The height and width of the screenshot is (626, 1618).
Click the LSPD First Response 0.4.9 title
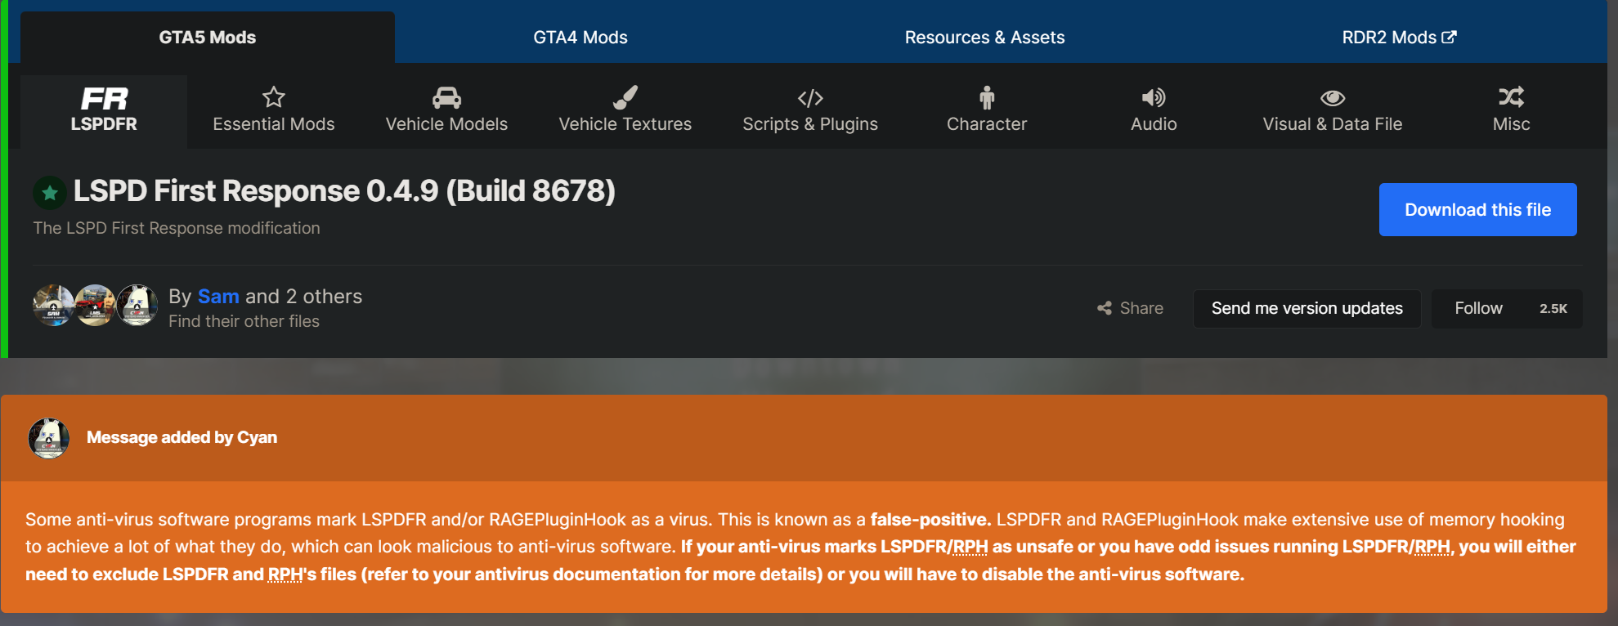coord(344,191)
